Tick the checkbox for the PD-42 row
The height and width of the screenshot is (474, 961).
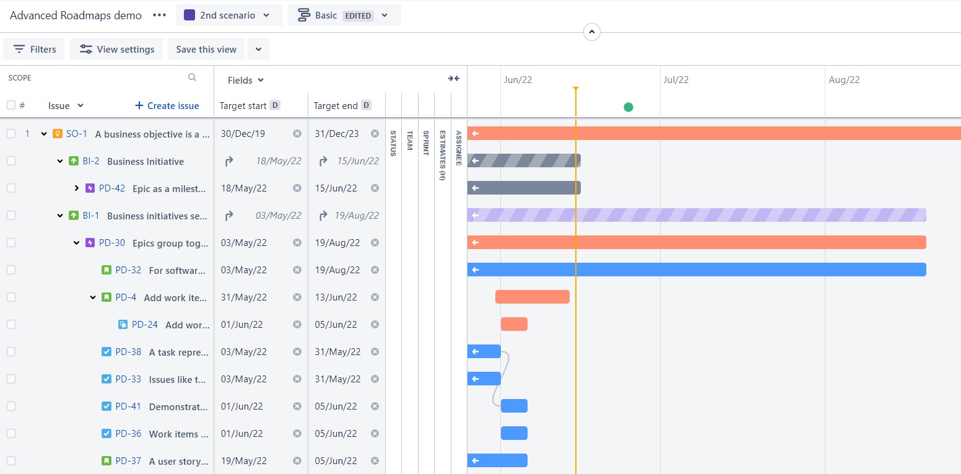coord(11,188)
